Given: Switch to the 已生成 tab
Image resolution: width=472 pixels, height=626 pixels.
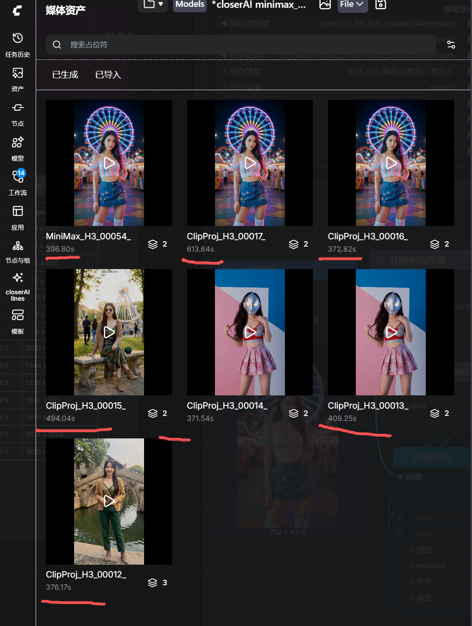Looking at the screenshot, I should coord(65,75).
